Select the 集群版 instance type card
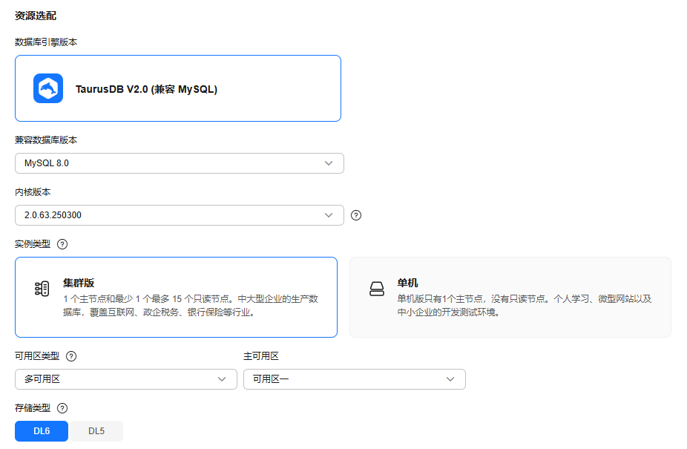This screenshot has width=687, height=449. (176, 297)
